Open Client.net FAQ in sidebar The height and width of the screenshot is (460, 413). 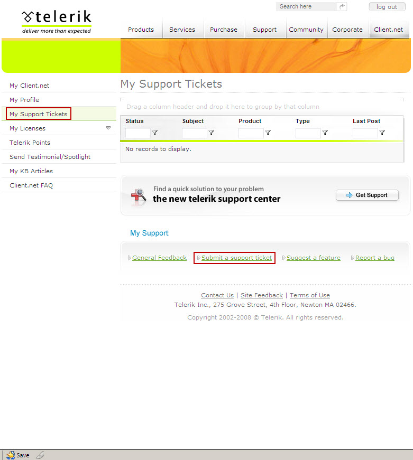point(59,185)
